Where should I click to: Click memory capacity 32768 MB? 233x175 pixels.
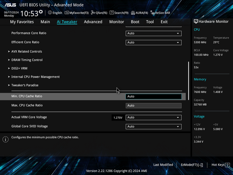coord(200,104)
